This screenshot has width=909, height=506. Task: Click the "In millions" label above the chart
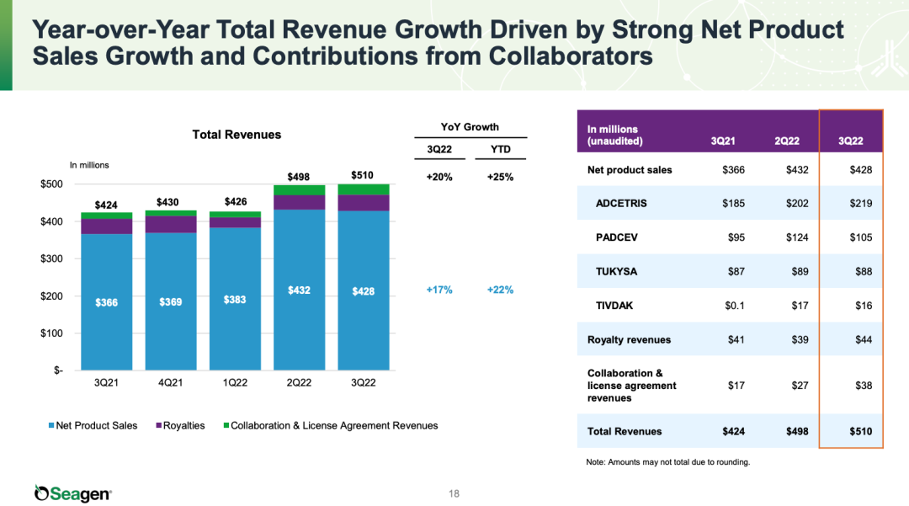(89, 165)
